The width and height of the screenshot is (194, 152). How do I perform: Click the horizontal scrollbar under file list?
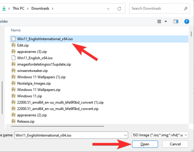pos(57,126)
